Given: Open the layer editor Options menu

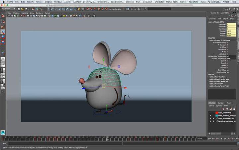Looking at the screenshot, I should coord(219,106).
